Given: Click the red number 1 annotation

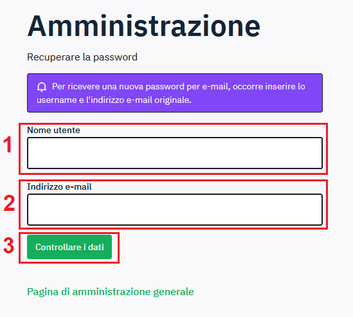Looking at the screenshot, I should 8,145.
